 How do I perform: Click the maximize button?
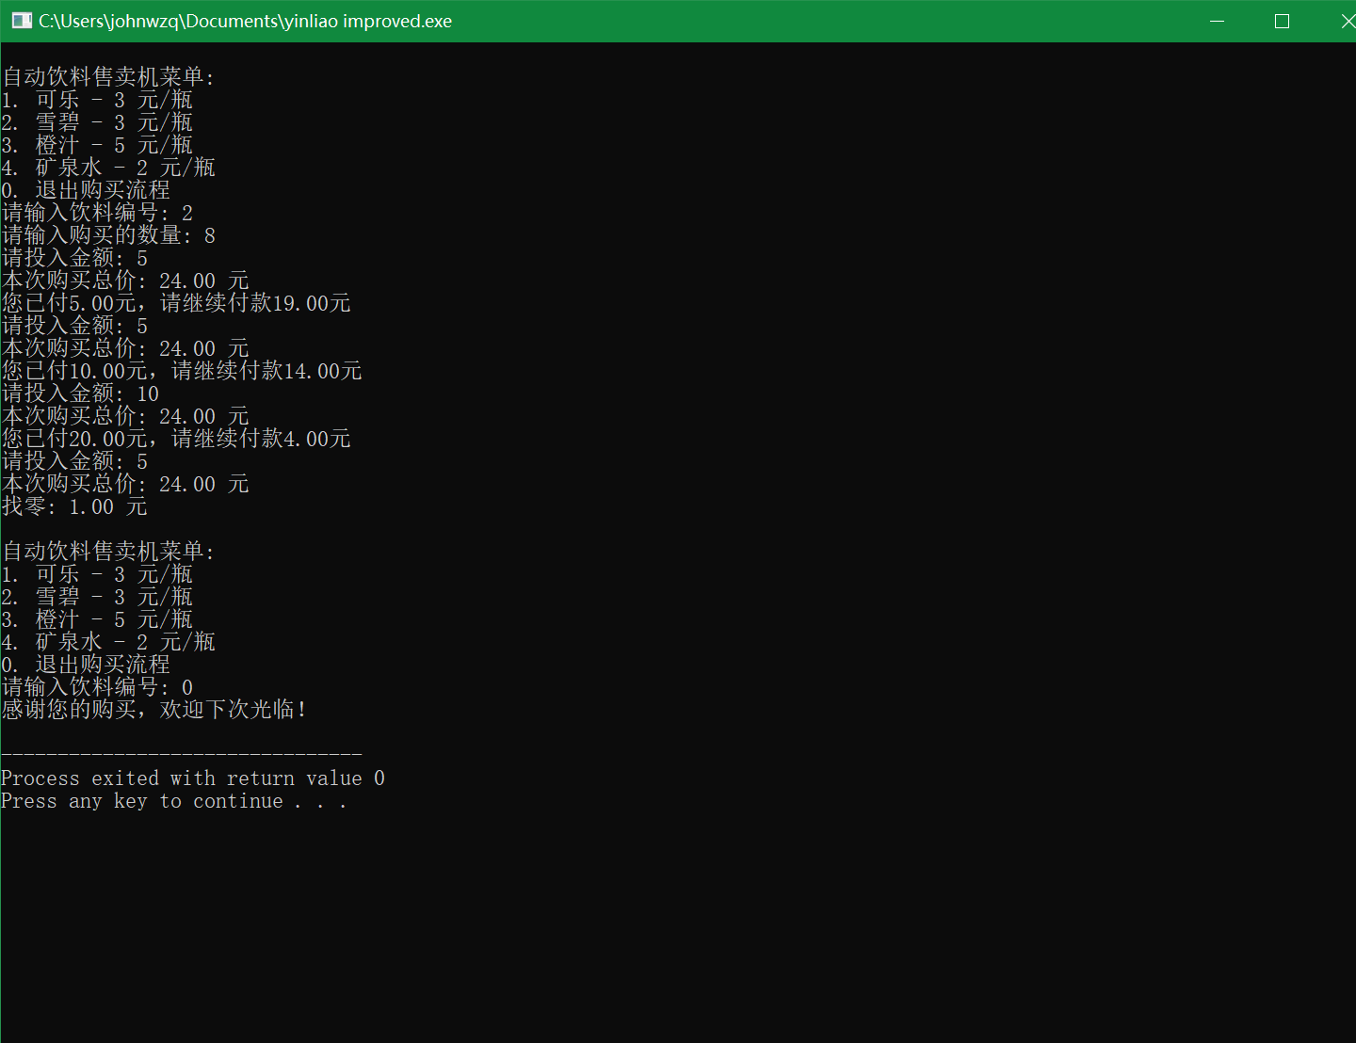click(1282, 20)
